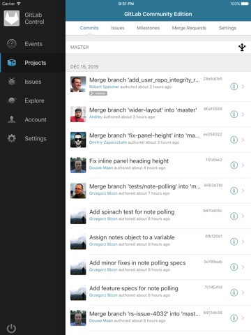Viewport: 251px width, 335px height.
Task: Open sidebar Settings gear
Action: coord(12,138)
